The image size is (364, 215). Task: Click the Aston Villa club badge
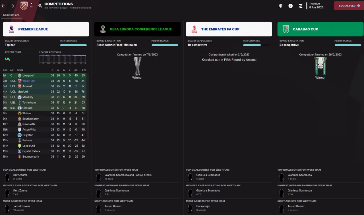pos(19,129)
